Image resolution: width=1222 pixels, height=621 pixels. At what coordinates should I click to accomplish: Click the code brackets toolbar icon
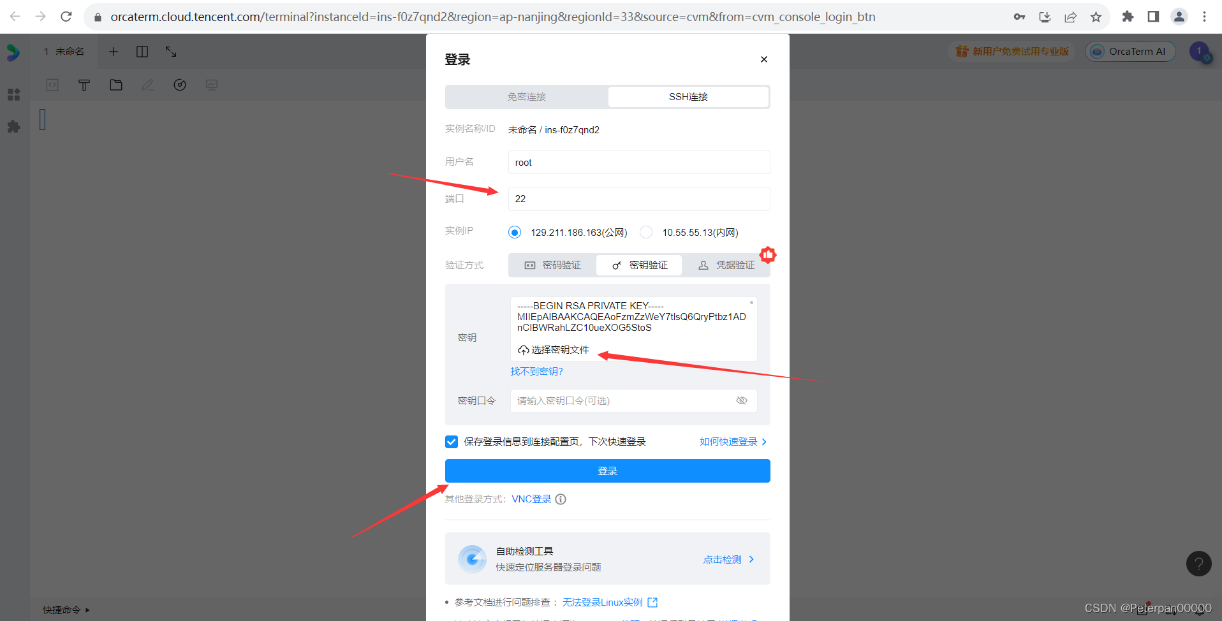[x=52, y=85]
